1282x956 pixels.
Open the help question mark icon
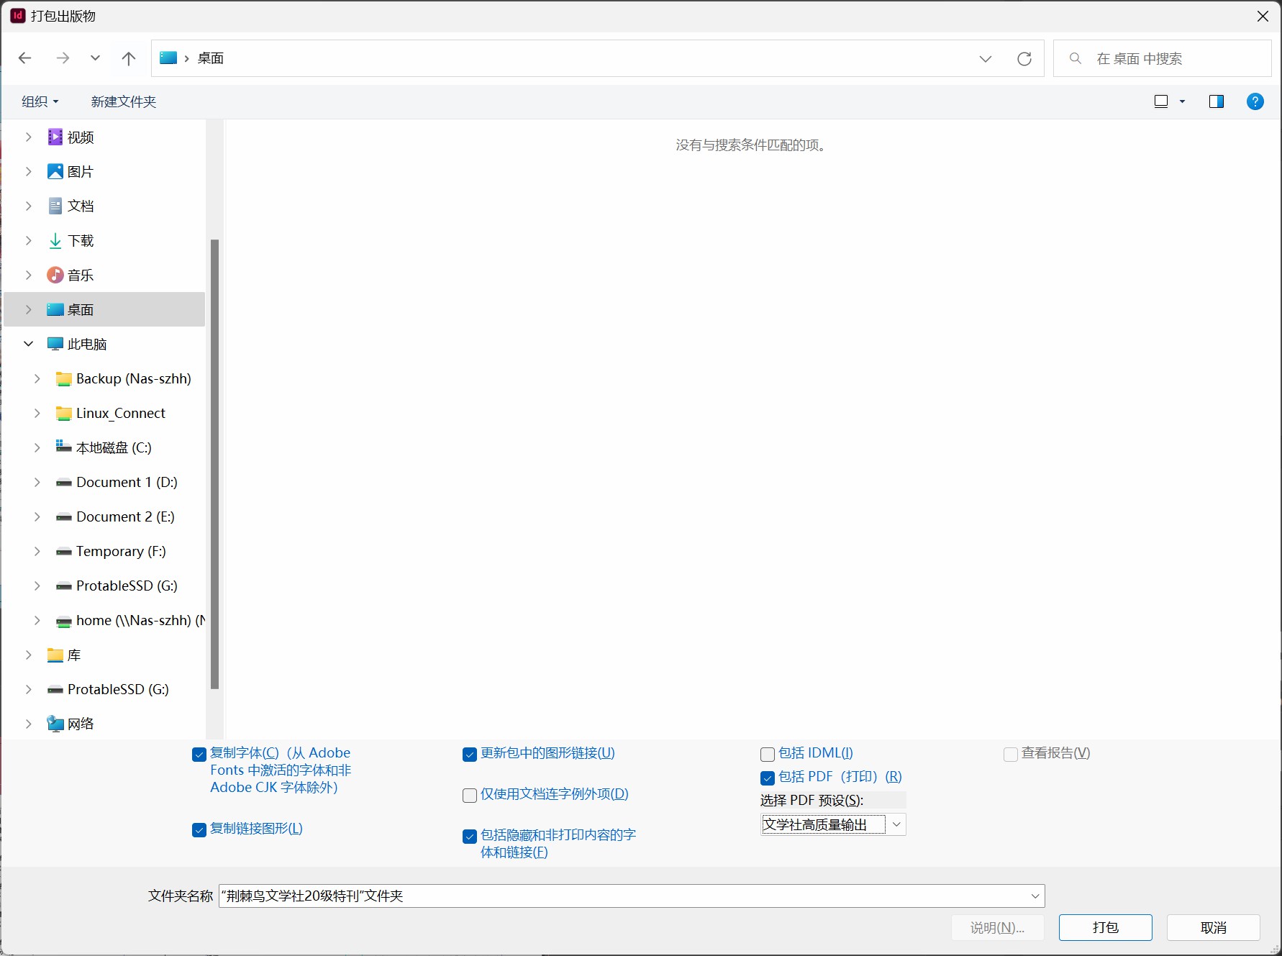(1255, 101)
